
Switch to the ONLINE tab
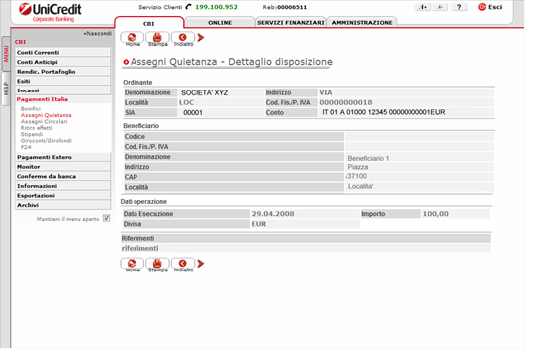(220, 22)
